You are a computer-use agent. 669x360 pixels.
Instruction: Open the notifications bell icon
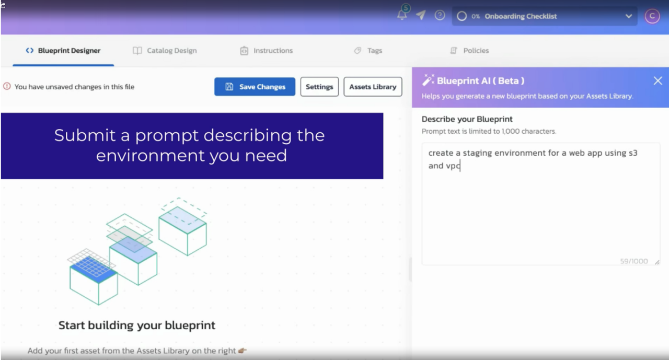[x=402, y=15]
